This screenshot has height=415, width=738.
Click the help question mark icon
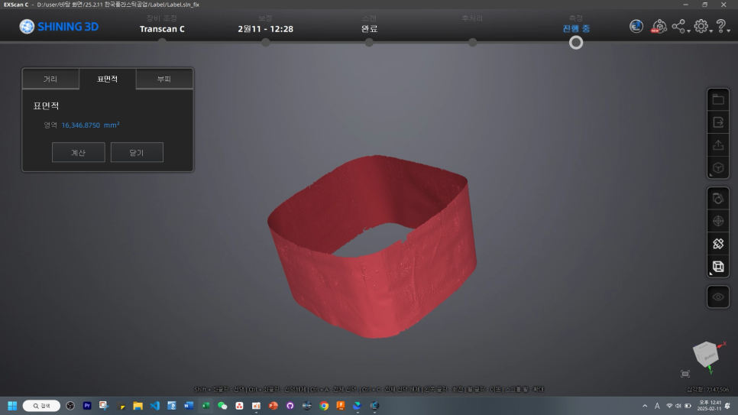(720, 26)
